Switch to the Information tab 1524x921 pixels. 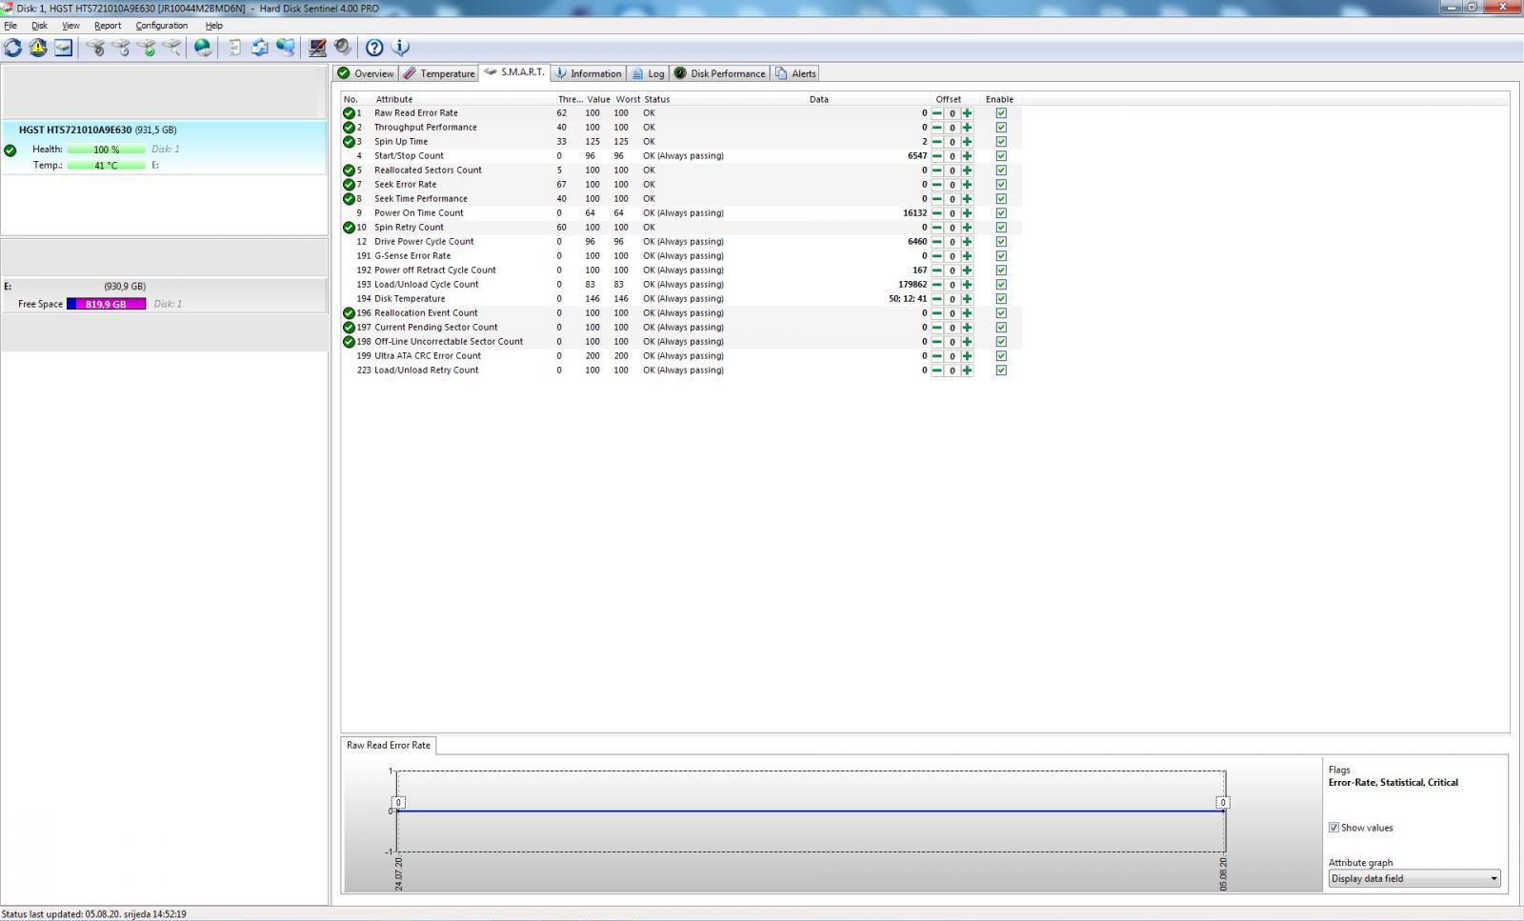(589, 73)
